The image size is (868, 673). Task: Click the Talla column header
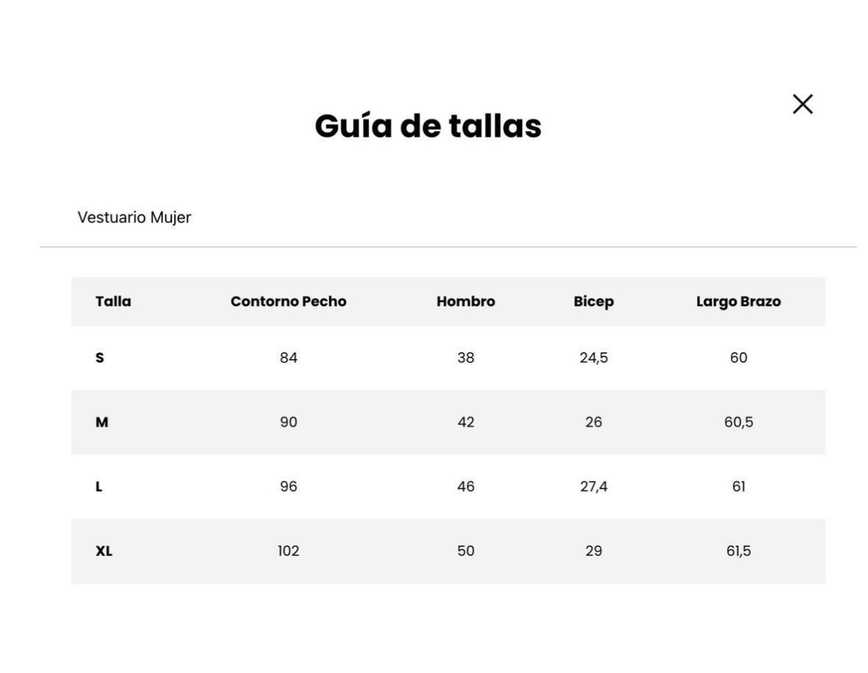[x=113, y=302]
